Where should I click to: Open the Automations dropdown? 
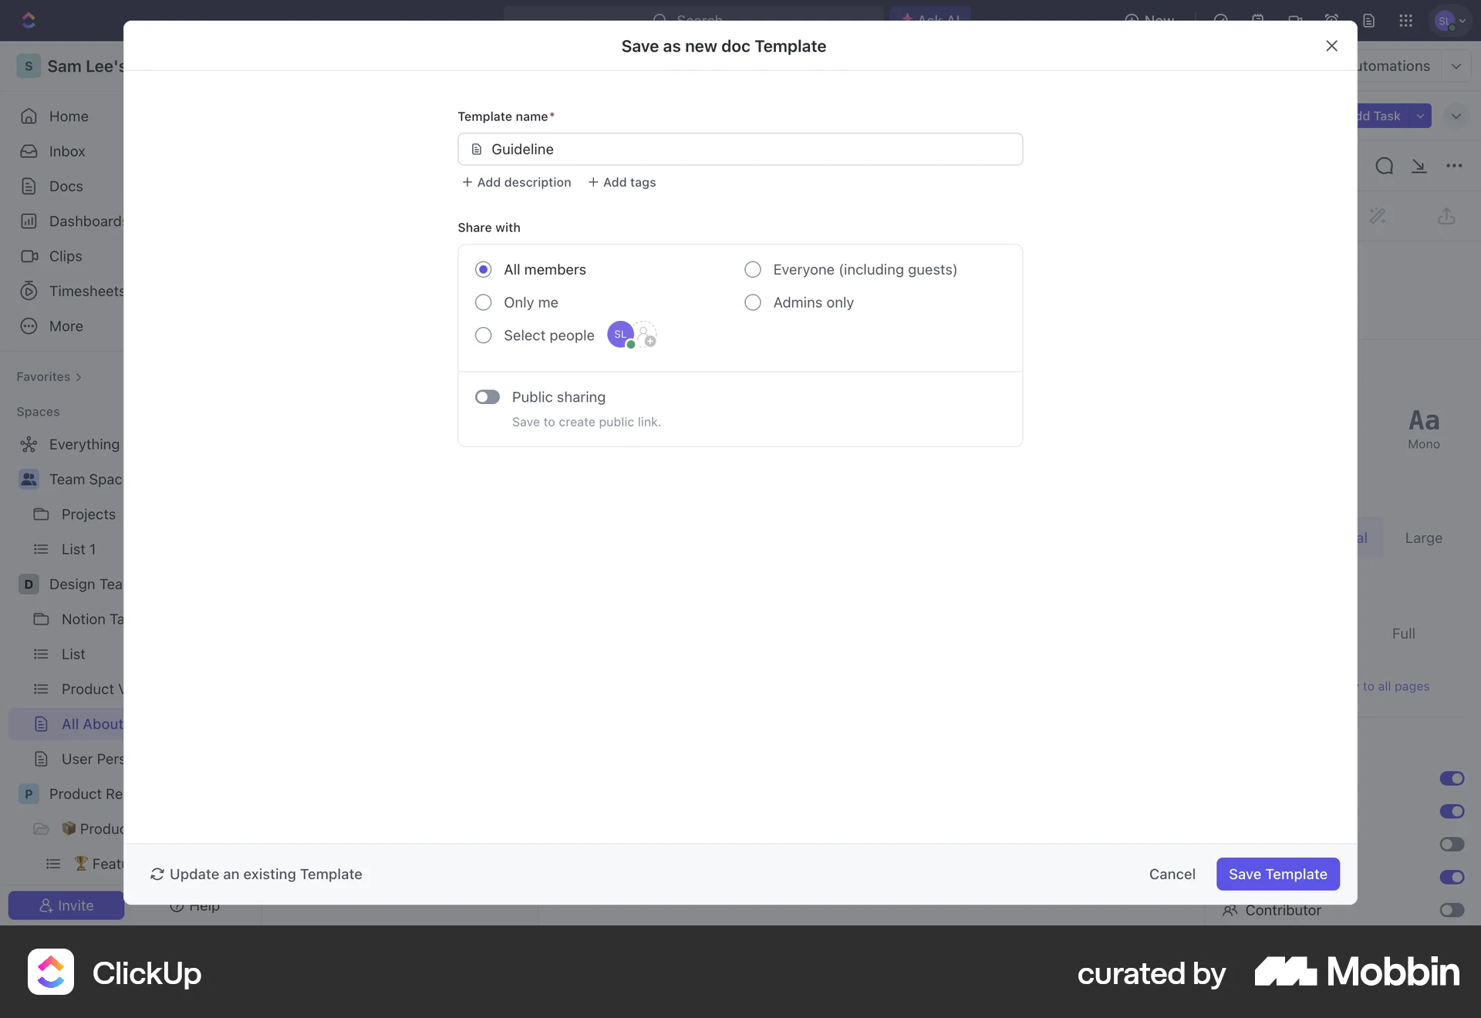(x=1456, y=66)
